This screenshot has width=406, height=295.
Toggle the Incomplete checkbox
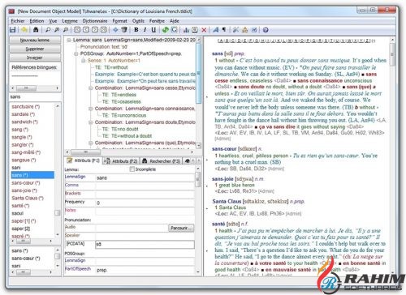click(x=132, y=169)
